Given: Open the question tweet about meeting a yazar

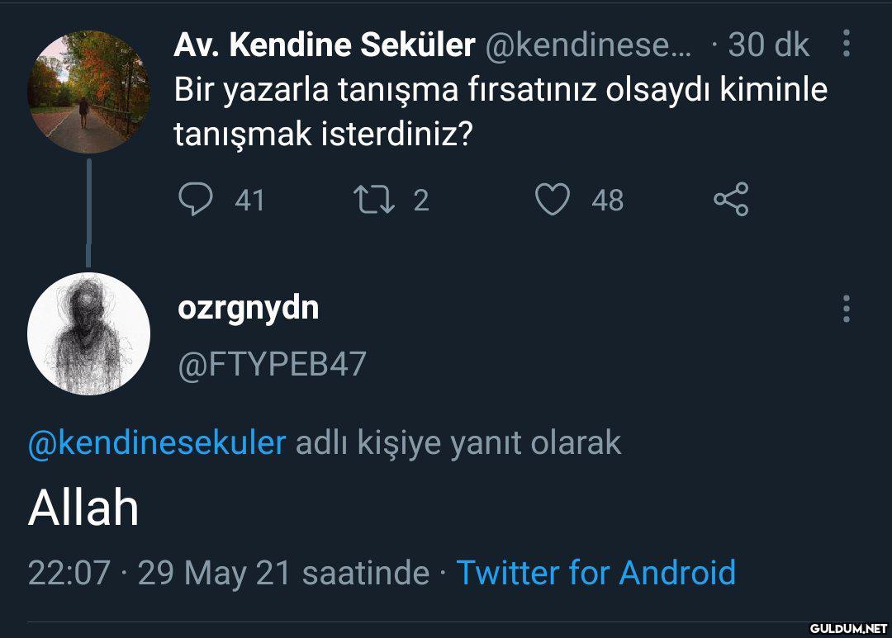Looking at the screenshot, I should [500, 111].
